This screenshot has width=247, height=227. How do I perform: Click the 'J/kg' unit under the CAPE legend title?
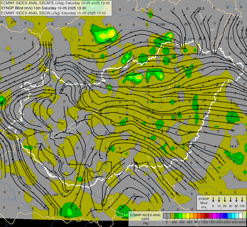coord(145,223)
